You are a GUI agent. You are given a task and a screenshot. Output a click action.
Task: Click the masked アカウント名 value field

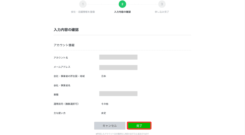pos(118,57)
